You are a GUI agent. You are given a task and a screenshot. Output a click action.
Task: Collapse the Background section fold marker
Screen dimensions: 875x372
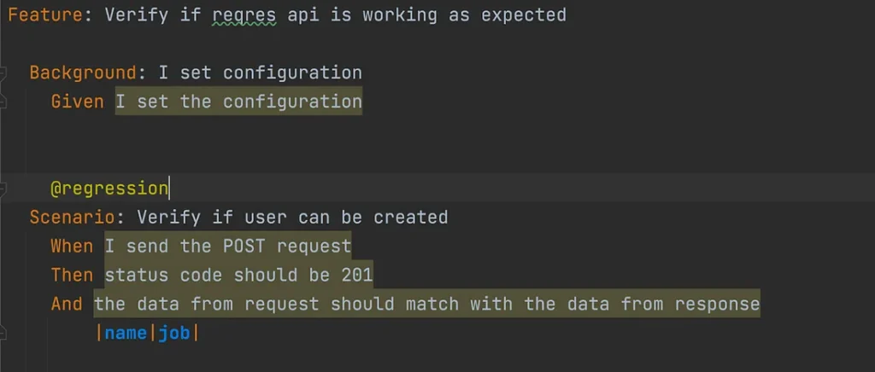3,74
